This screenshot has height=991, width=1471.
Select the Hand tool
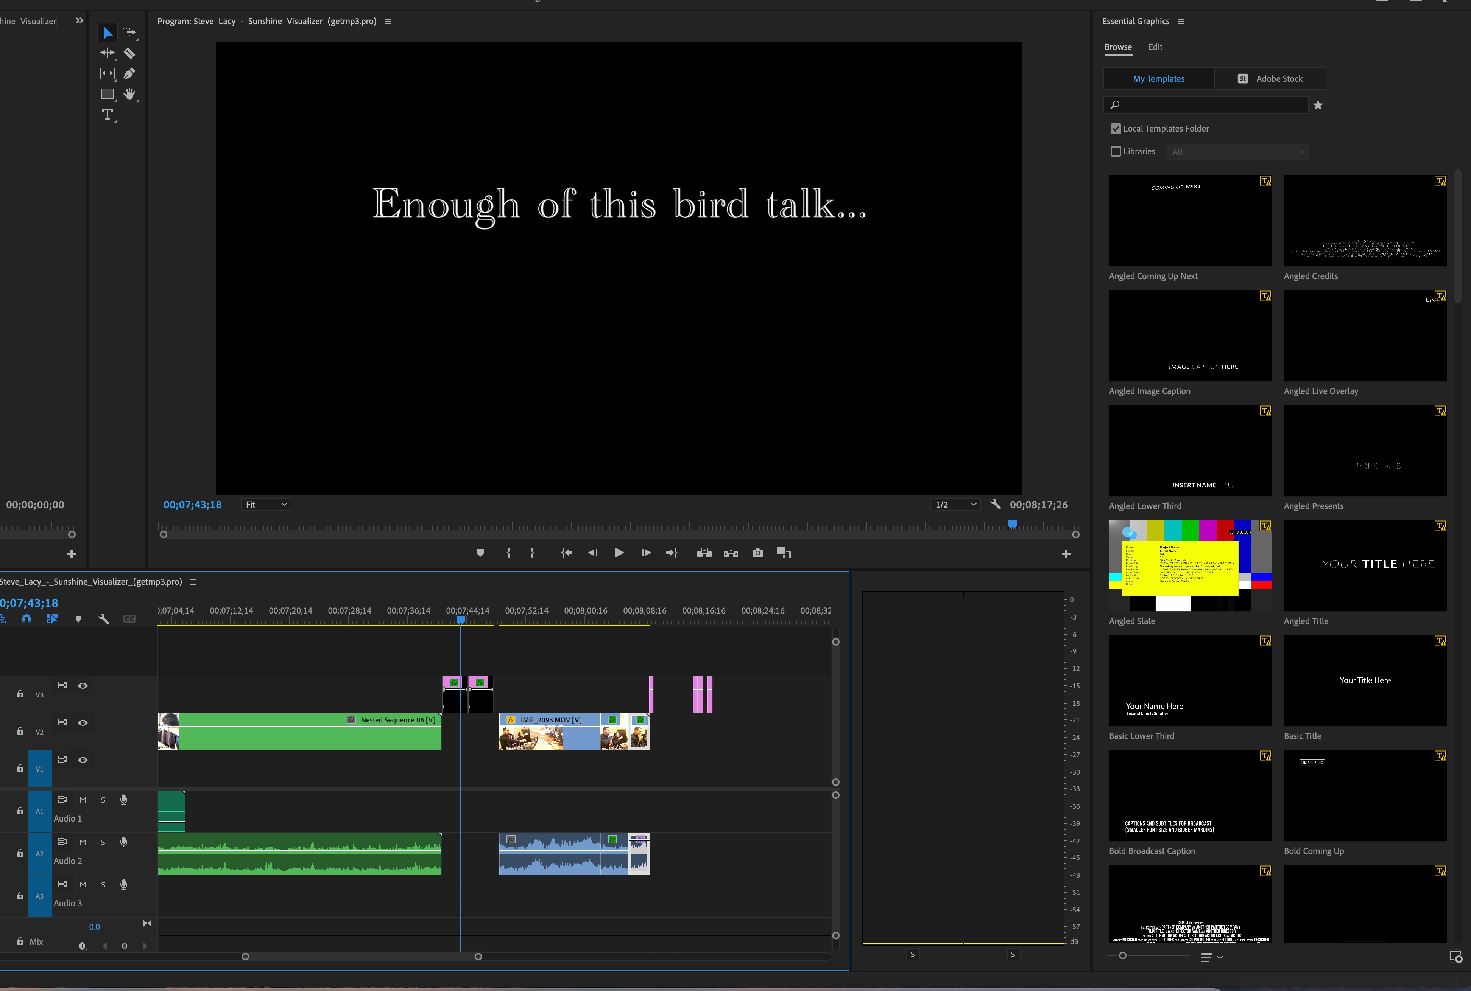pos(129,94)
